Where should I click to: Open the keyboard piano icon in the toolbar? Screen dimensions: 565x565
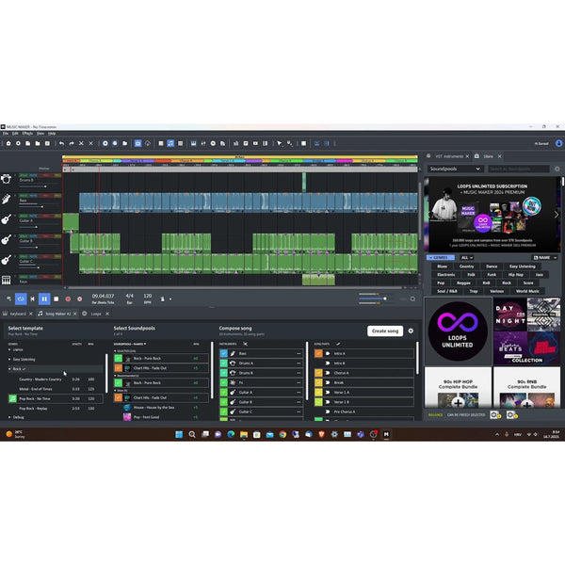(x=193, y=143)
